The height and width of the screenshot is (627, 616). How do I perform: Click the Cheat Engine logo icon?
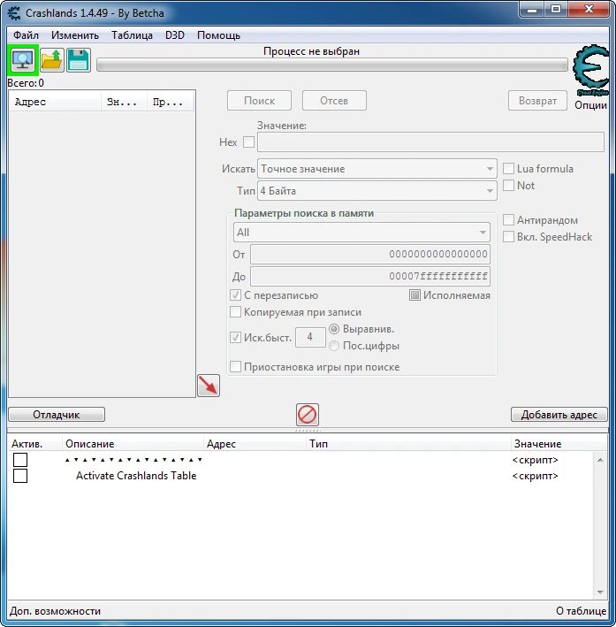[591, 71]
